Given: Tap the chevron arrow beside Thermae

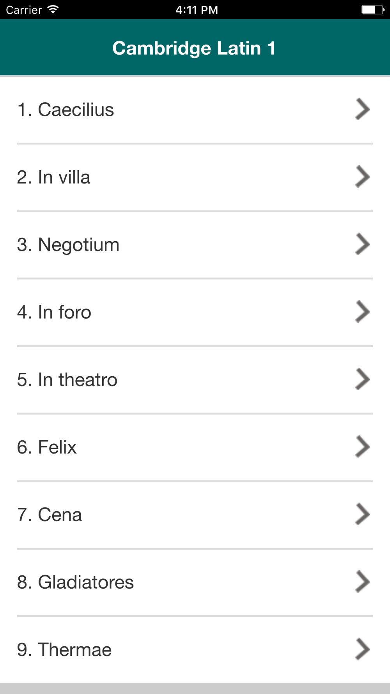Looking at the screenshot, I should [362, 650].
